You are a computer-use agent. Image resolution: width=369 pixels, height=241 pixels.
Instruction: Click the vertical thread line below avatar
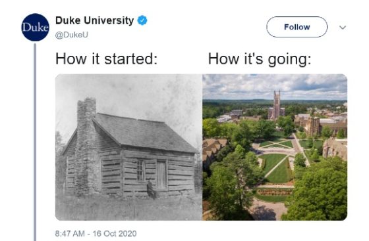click(35, 142)
